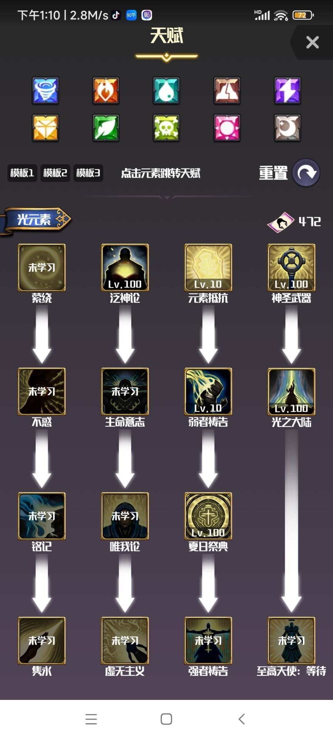Screen dimensions: 333x740
Task: Close the 天赋 talent panel
Action: click(312, 42)
